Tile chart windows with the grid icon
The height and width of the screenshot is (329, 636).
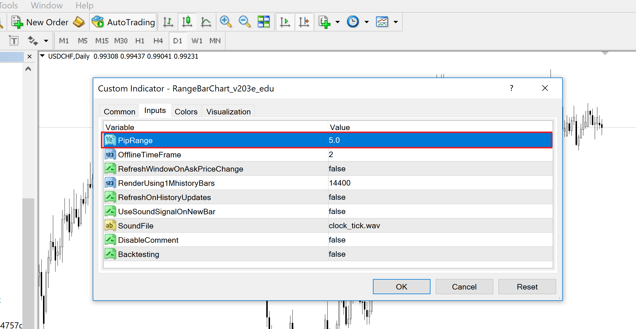pyautogui.click(x=264, y=22)
